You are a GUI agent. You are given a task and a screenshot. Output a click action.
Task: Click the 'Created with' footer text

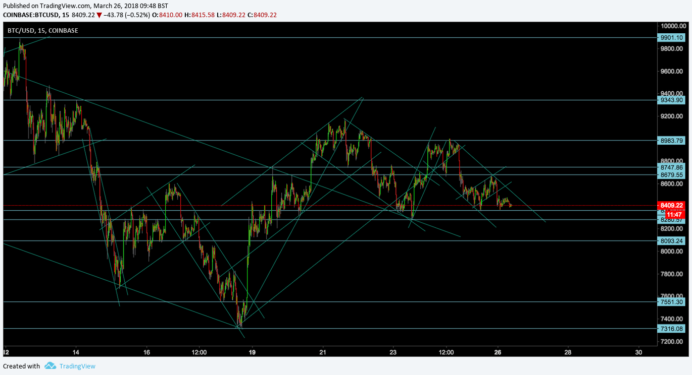click(x=21, y=366)
